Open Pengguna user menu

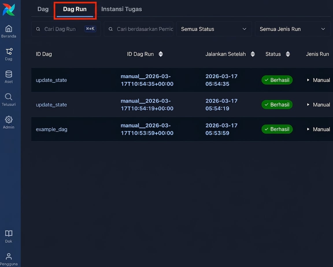click(x=9, y=259)
